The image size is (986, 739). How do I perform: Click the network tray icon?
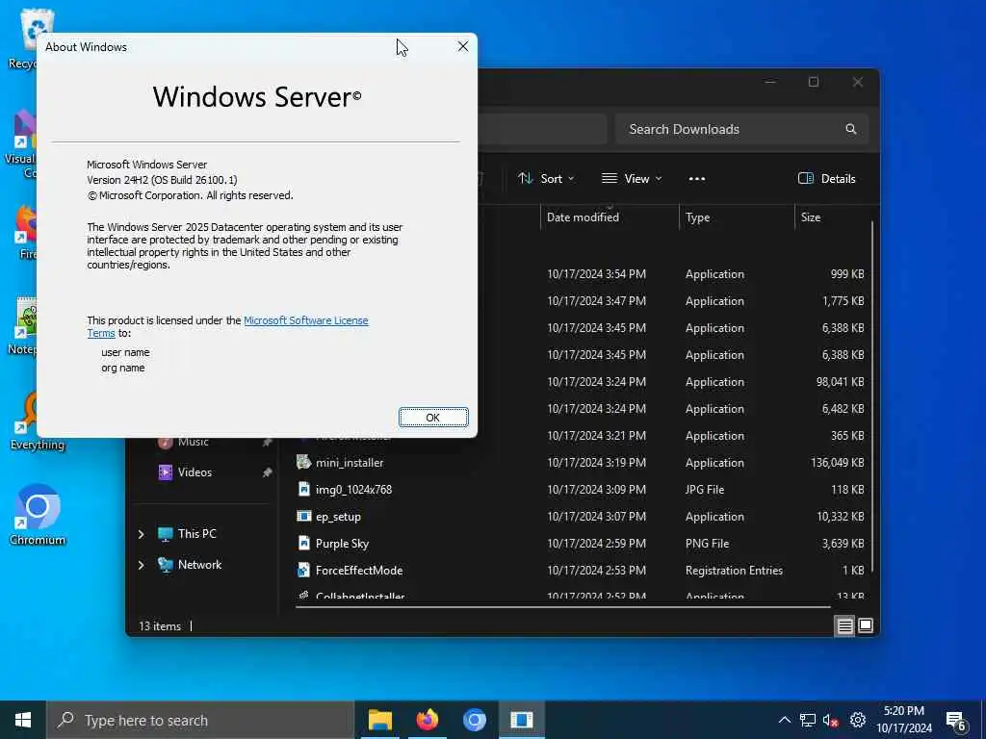click(x=808, y=720)
